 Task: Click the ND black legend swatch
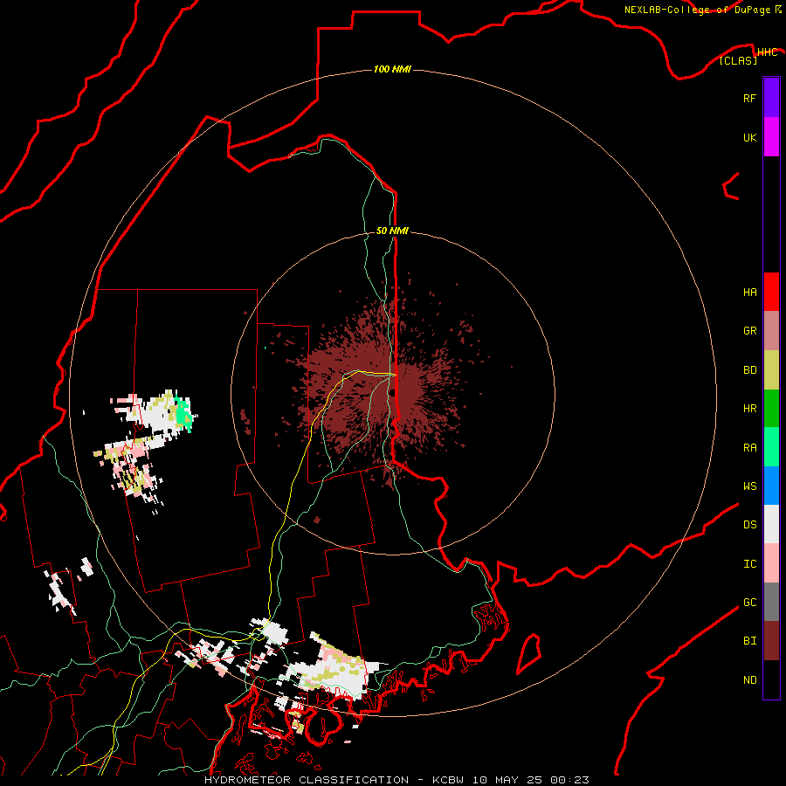click(771, 679)
